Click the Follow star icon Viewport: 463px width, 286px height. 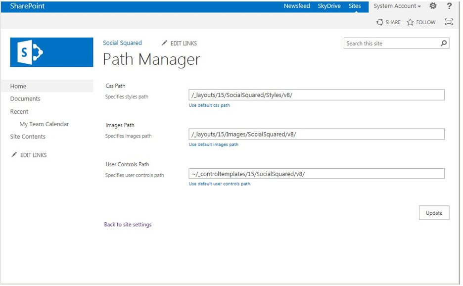[410, 22]
